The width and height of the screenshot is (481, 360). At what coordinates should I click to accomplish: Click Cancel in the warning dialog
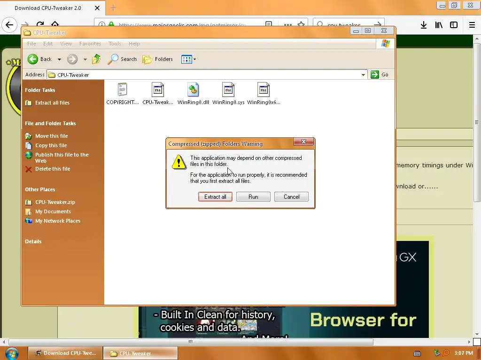tap(291, 197)
